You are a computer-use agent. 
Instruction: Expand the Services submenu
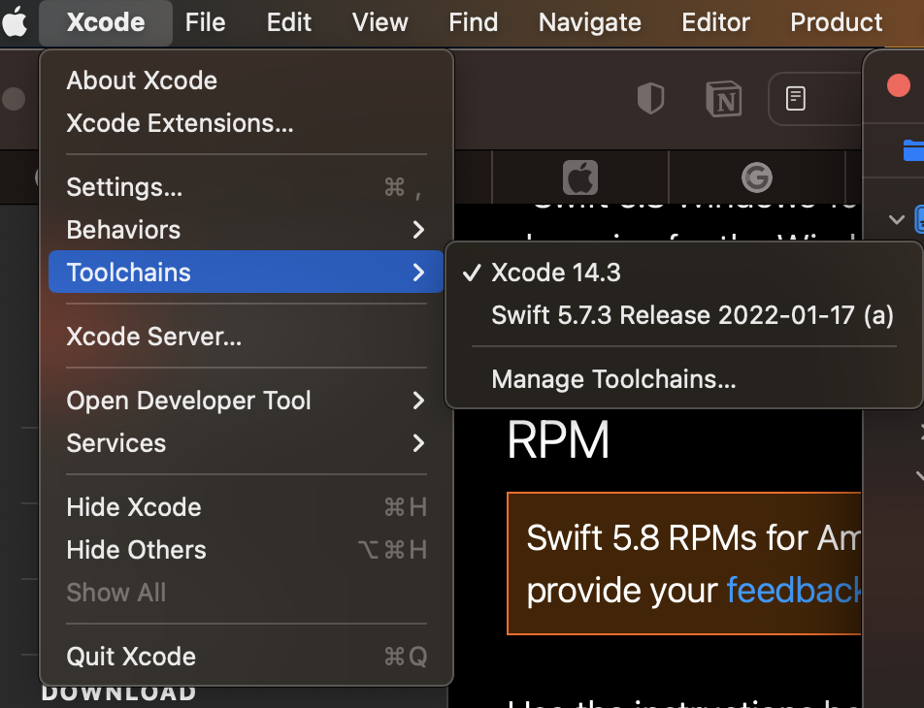(247, 443)
